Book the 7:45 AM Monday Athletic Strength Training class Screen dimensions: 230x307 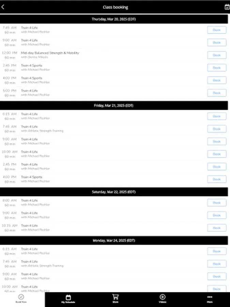point(217,264)
